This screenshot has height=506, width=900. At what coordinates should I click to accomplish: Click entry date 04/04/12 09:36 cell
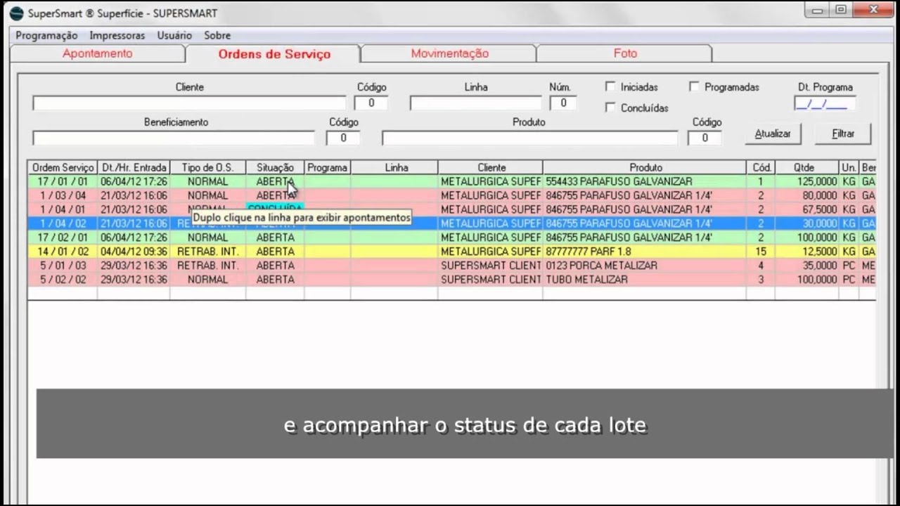pyautogui.click(x=134, y=252)
